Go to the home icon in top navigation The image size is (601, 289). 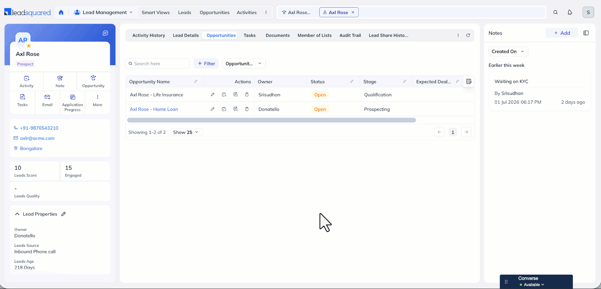(61, 12)
